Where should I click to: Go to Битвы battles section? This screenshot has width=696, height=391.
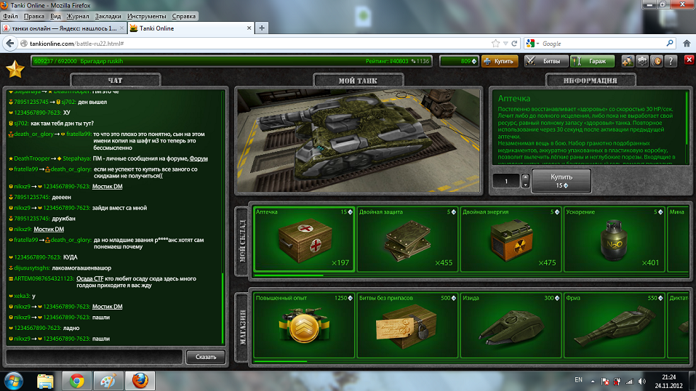[545, 62]
